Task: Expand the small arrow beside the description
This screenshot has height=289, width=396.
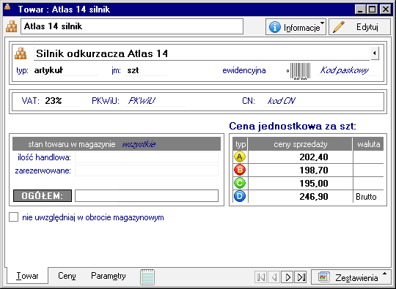Action: pyautogui.click(x=375, y=53)
